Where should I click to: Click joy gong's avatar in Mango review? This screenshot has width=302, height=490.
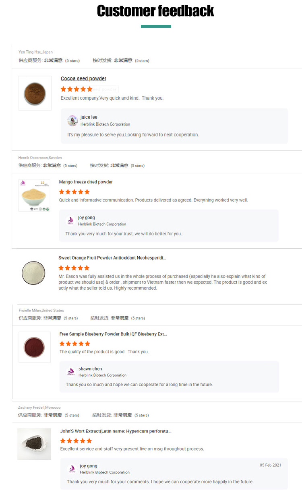click(70, 221)
